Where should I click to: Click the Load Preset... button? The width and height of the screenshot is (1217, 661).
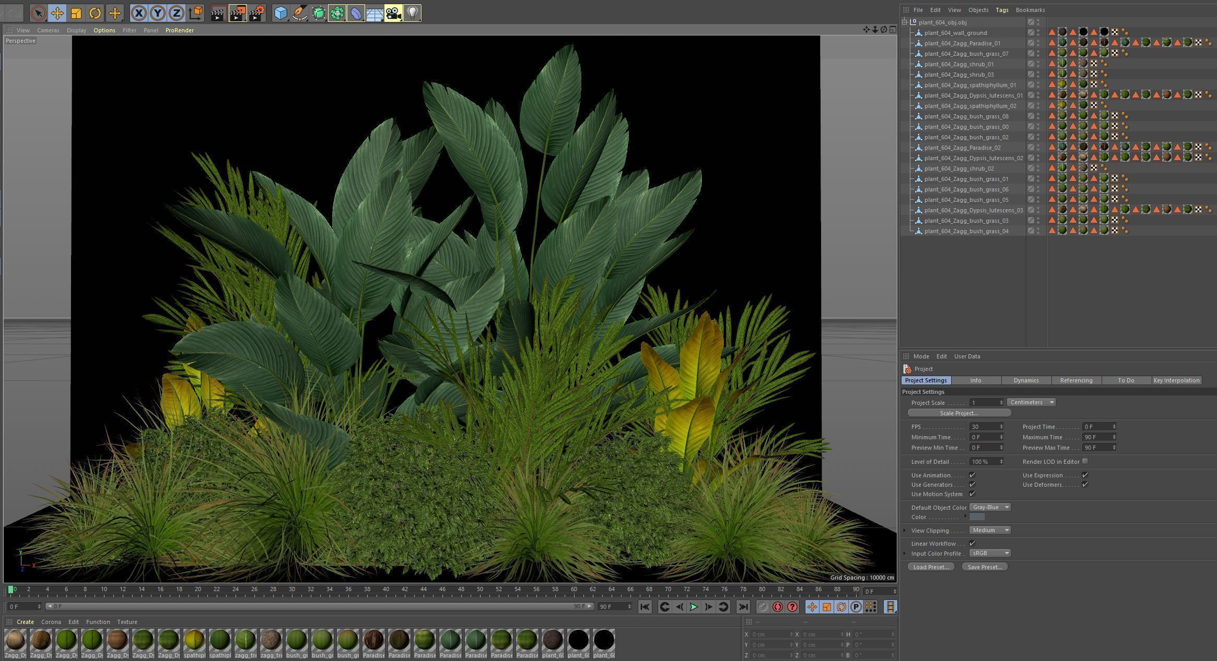[x=931, y=567]
